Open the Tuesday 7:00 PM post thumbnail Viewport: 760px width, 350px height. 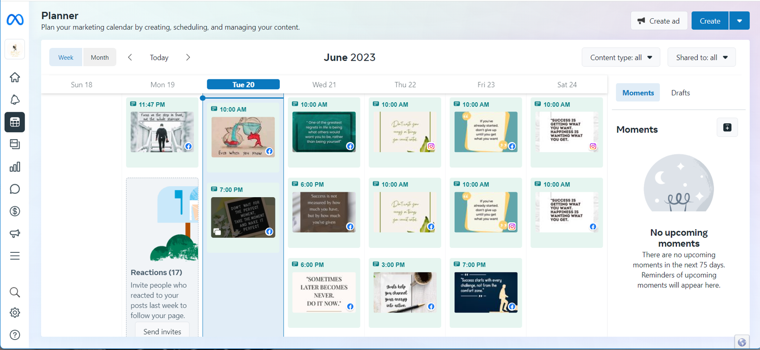pyautogui.click(x=243, y=217)
